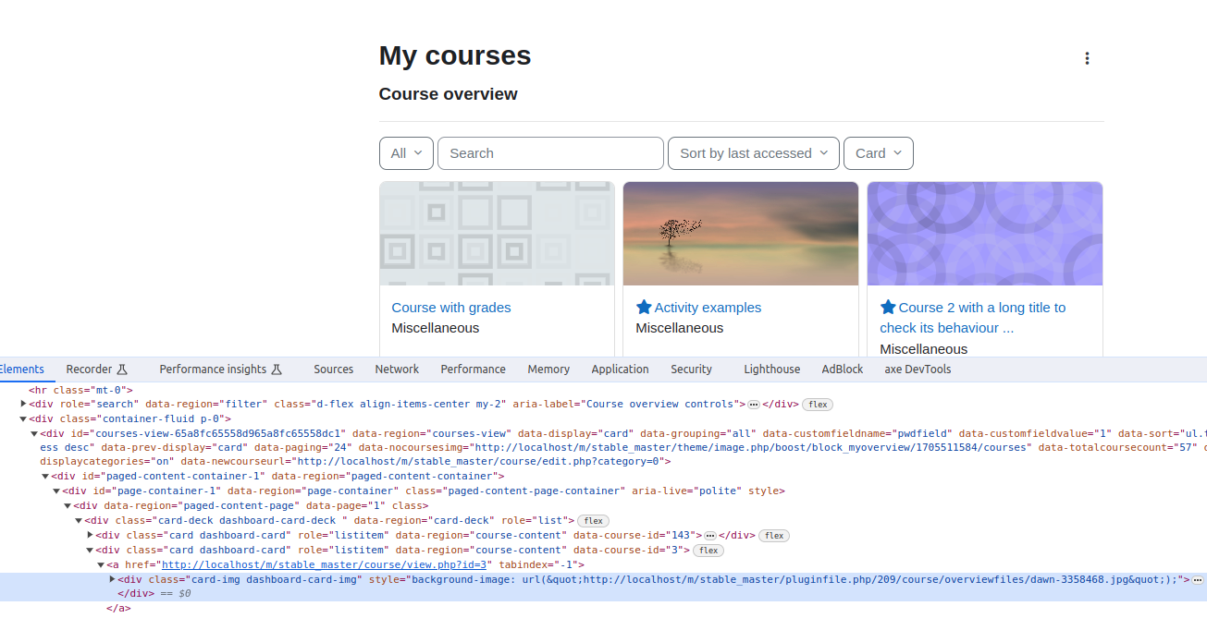Open the Course with grades link
The image size is (1207, 618).
(451, 308)
